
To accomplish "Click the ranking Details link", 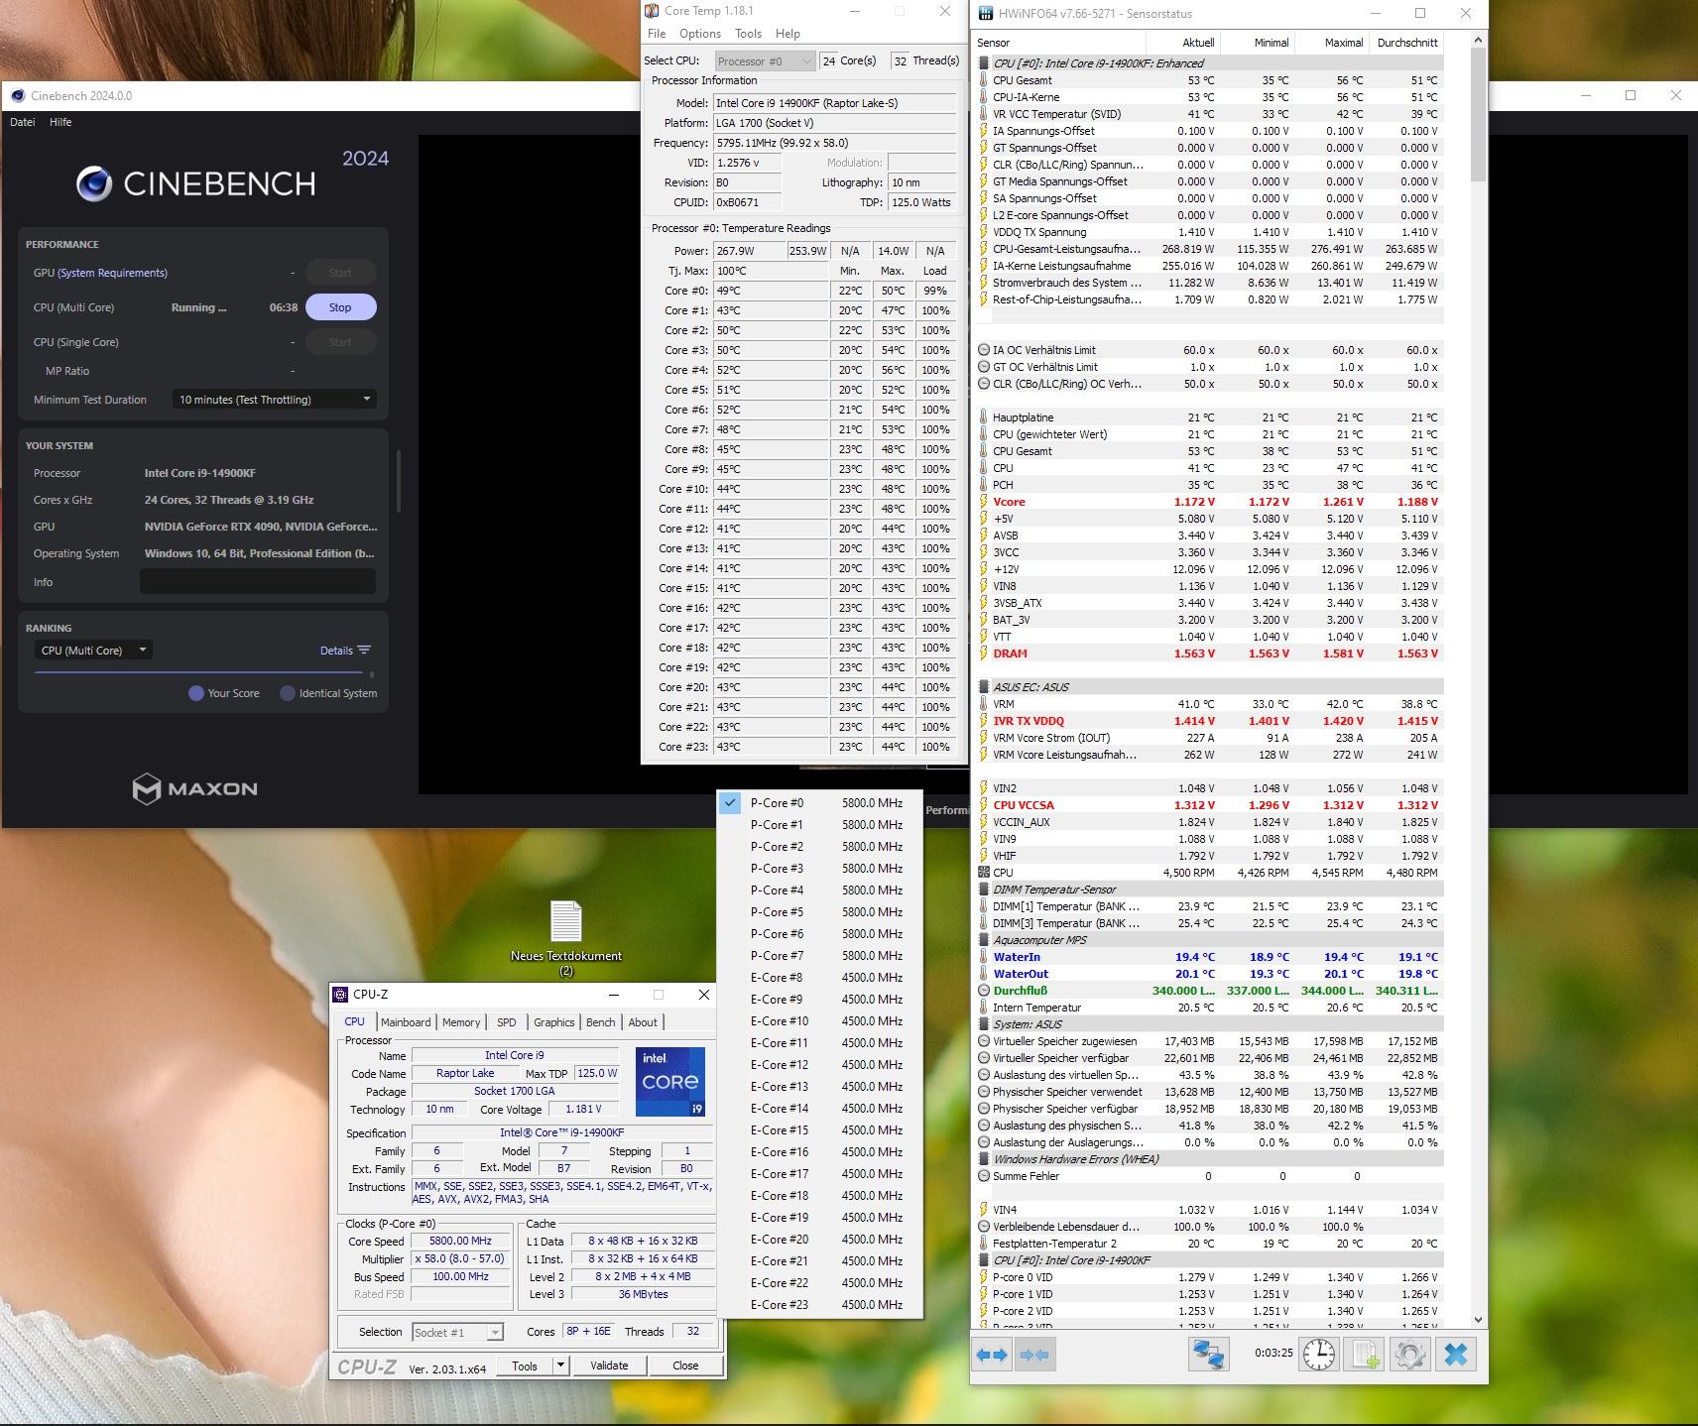I will tap(336, 651).
